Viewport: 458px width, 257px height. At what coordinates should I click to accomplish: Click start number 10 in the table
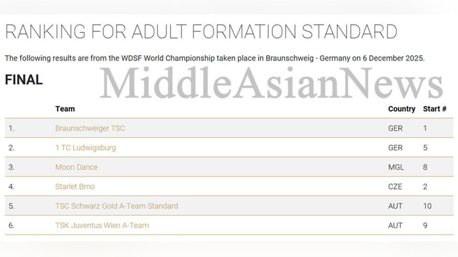pyautogui.click(x=427, y=206)
